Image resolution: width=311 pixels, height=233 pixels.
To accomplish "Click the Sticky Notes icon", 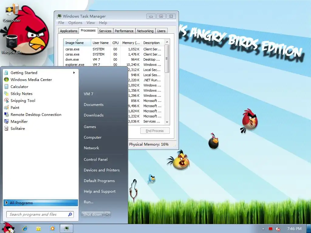I will pos(6,93).
